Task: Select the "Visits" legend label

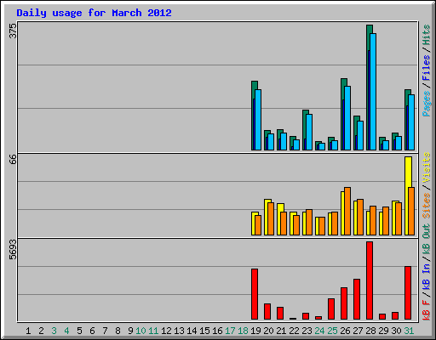Action: click(427, 168)
